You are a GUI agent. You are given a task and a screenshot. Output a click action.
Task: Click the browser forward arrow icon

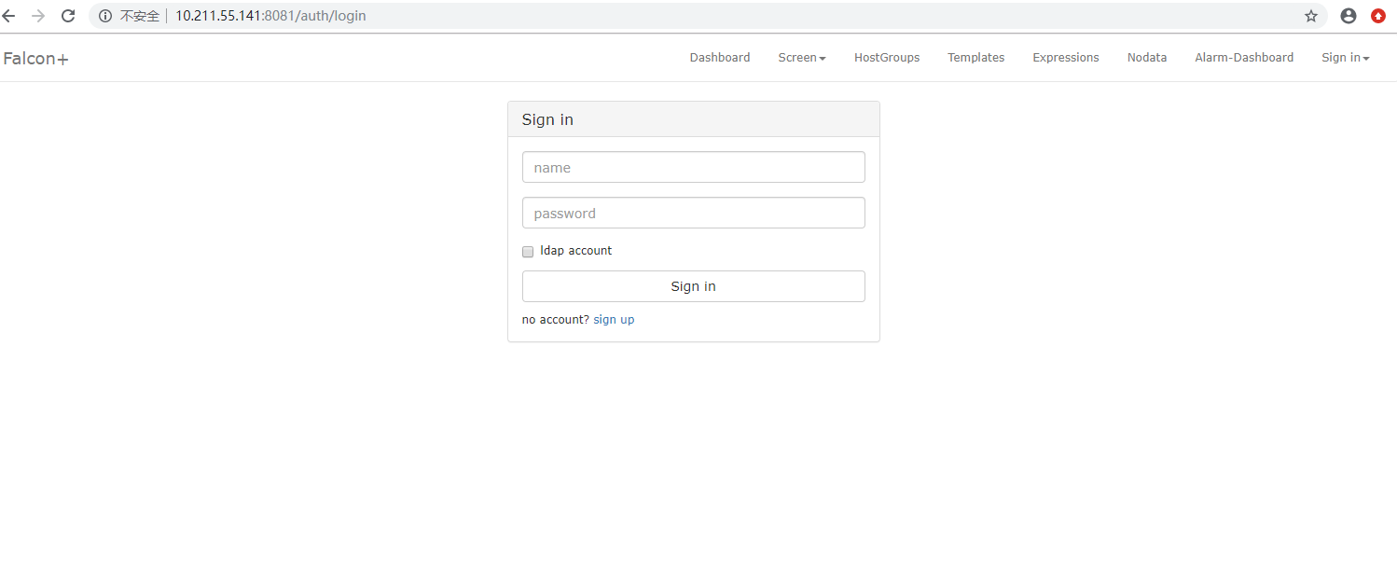click(38, 16)
